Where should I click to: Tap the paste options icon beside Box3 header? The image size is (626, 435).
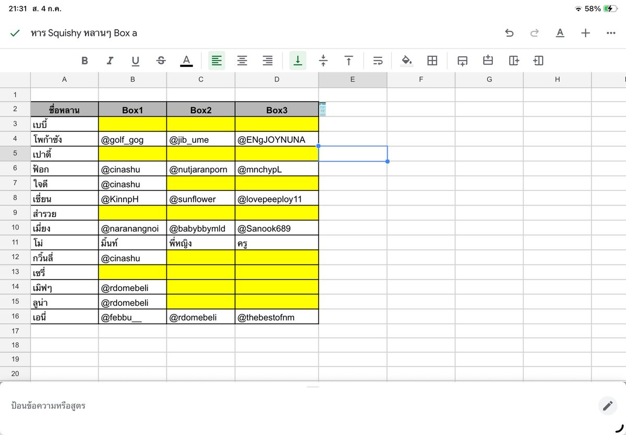322,109
